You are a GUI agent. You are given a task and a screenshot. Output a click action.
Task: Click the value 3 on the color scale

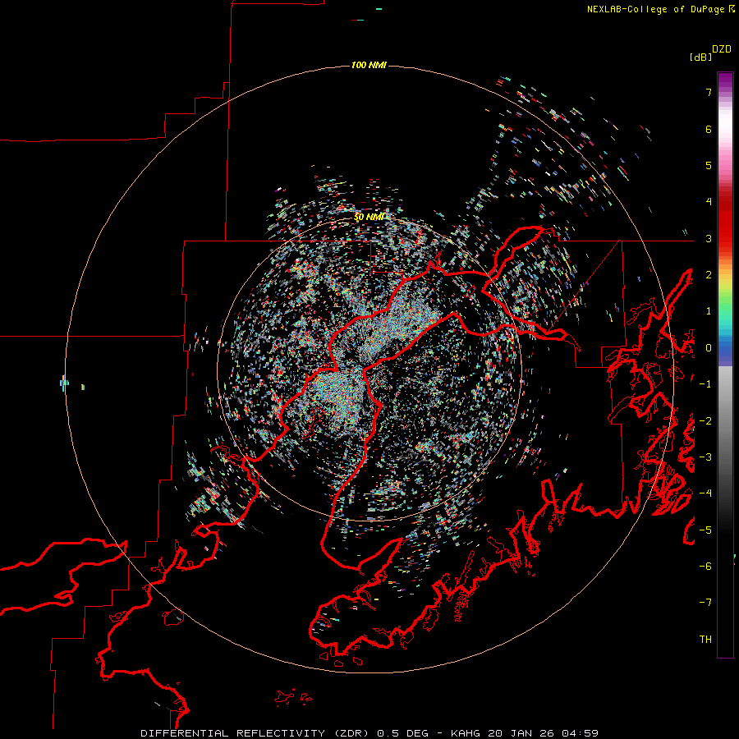709,238
